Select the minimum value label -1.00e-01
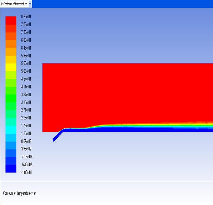This screenshot has height=205, width=213. tap(26, 172)
